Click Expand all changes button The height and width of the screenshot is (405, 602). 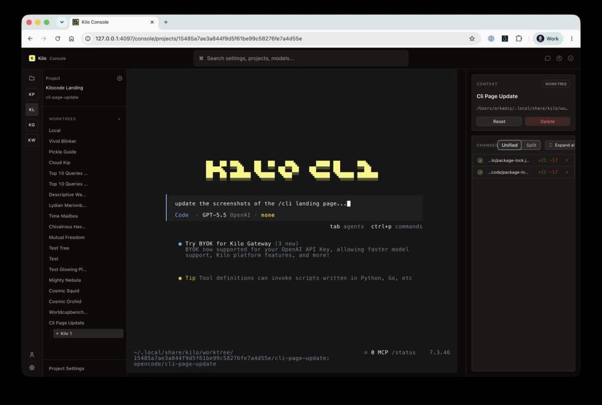[x=560, y=145]
